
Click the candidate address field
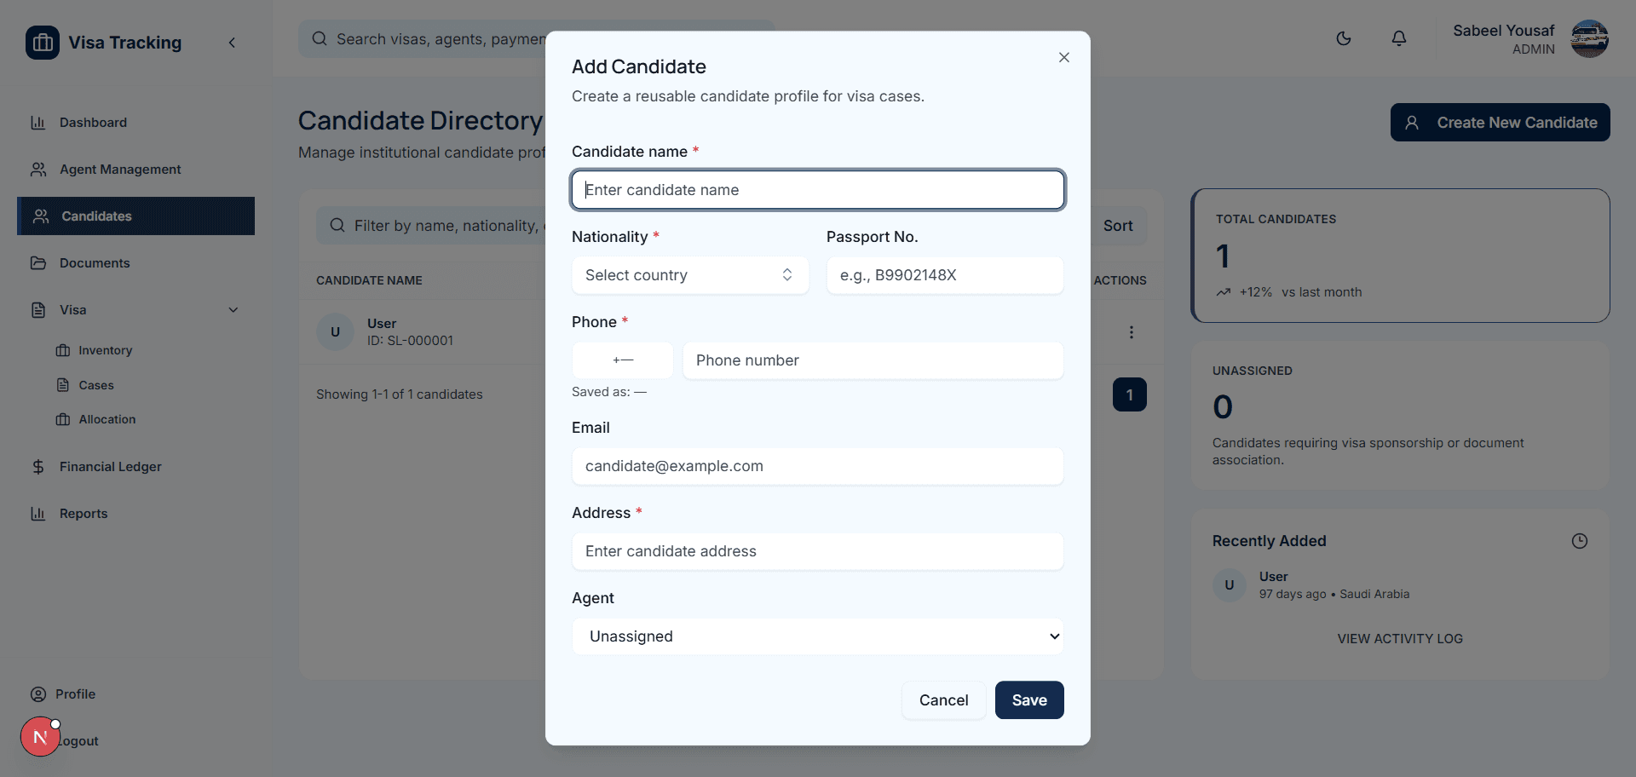(x=818, y=551)
